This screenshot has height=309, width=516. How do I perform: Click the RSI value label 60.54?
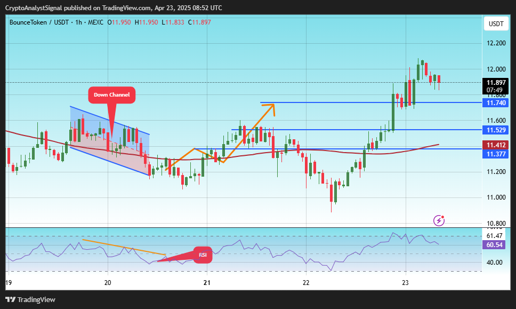[x=494, y=245]
